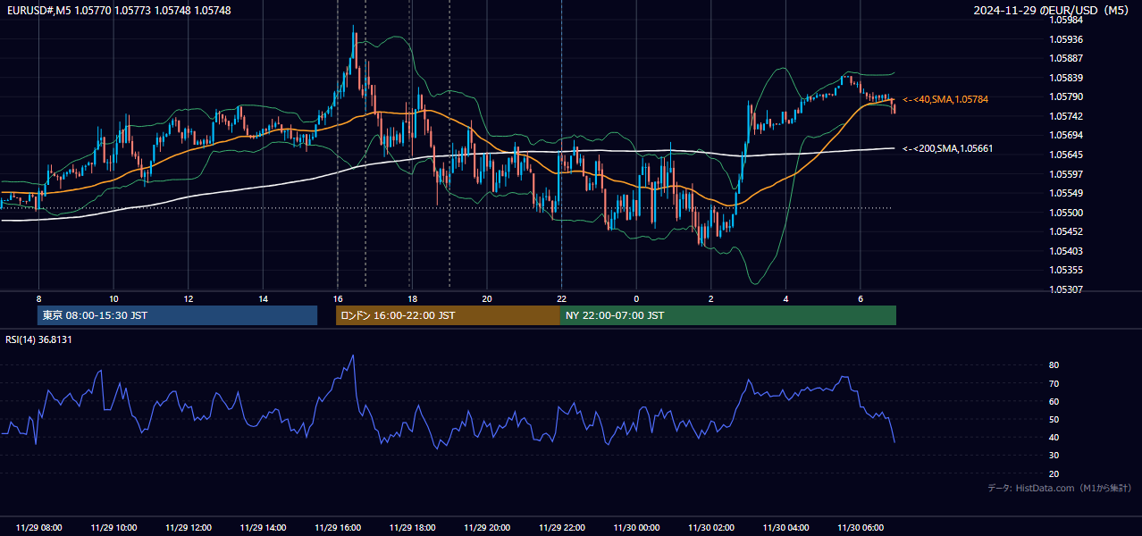Click price axis value 1.05500
The width and height of the screenshot is (1142, 536).
click(x=1066, y=213)
